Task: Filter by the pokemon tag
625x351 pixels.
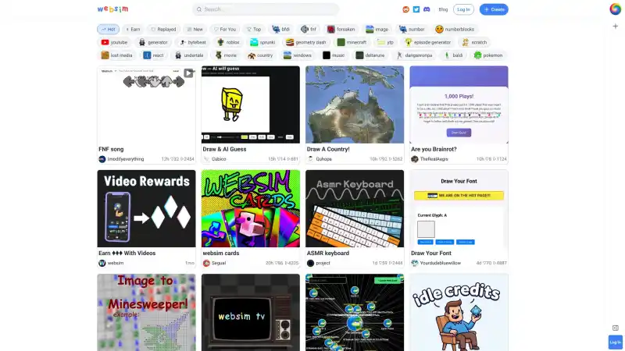Action: [x=487, y=55]
